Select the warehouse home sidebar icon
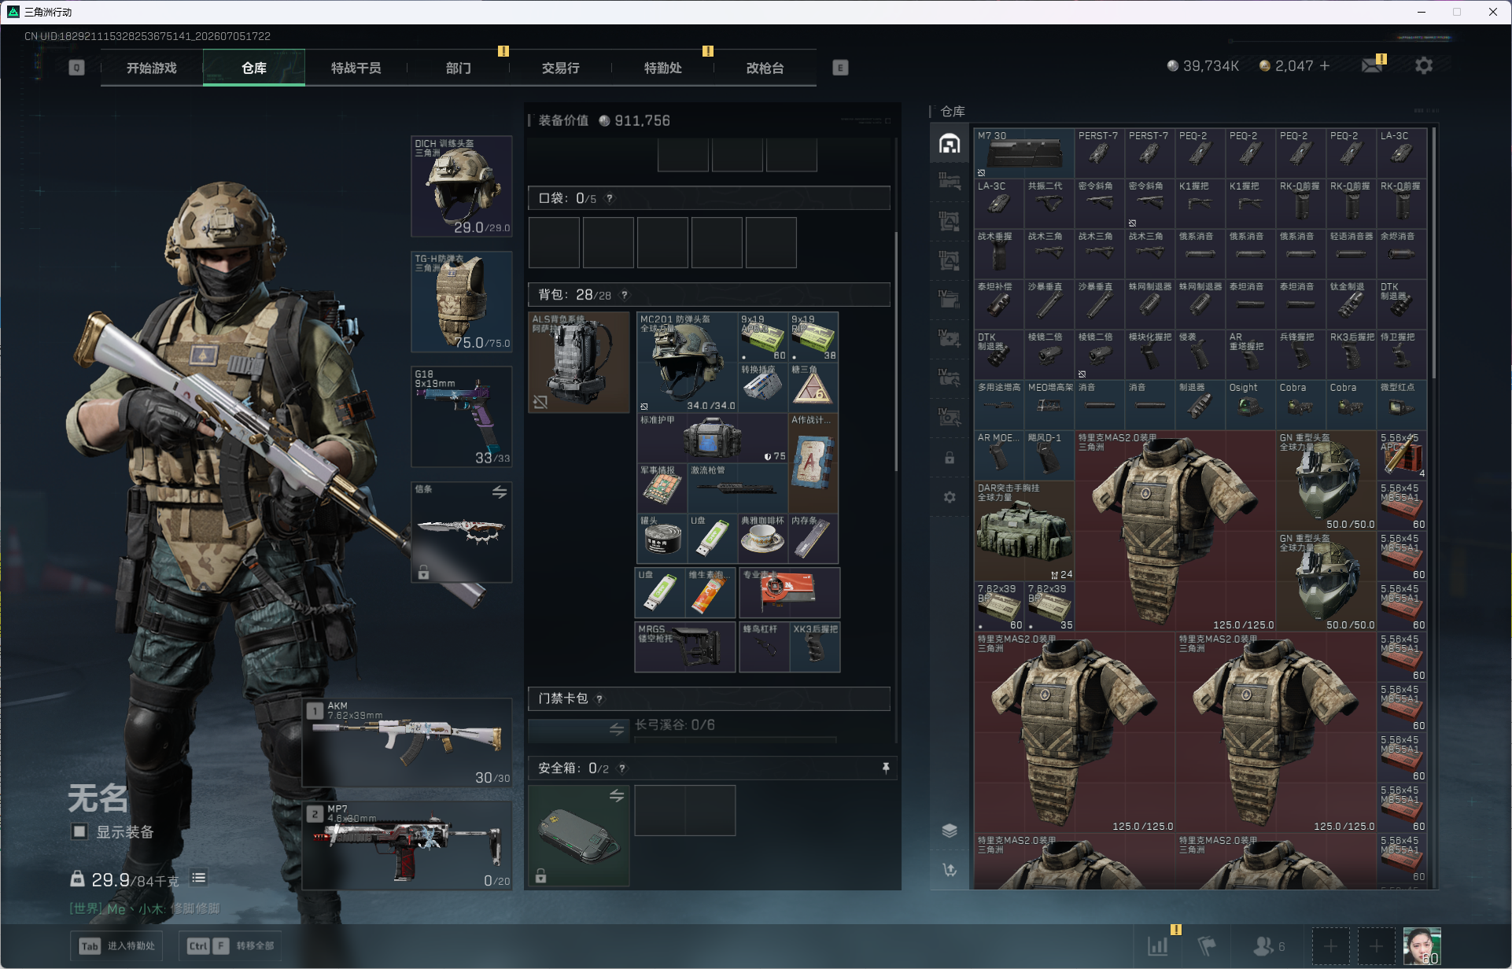The height and width of the screenshot is (969, 1512). [950, 144]
